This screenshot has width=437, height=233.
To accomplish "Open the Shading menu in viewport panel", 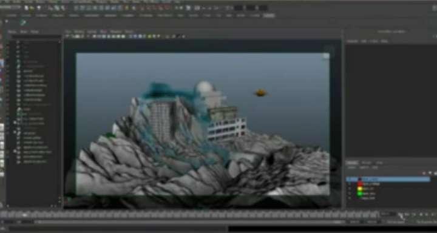I will (79, 32).
